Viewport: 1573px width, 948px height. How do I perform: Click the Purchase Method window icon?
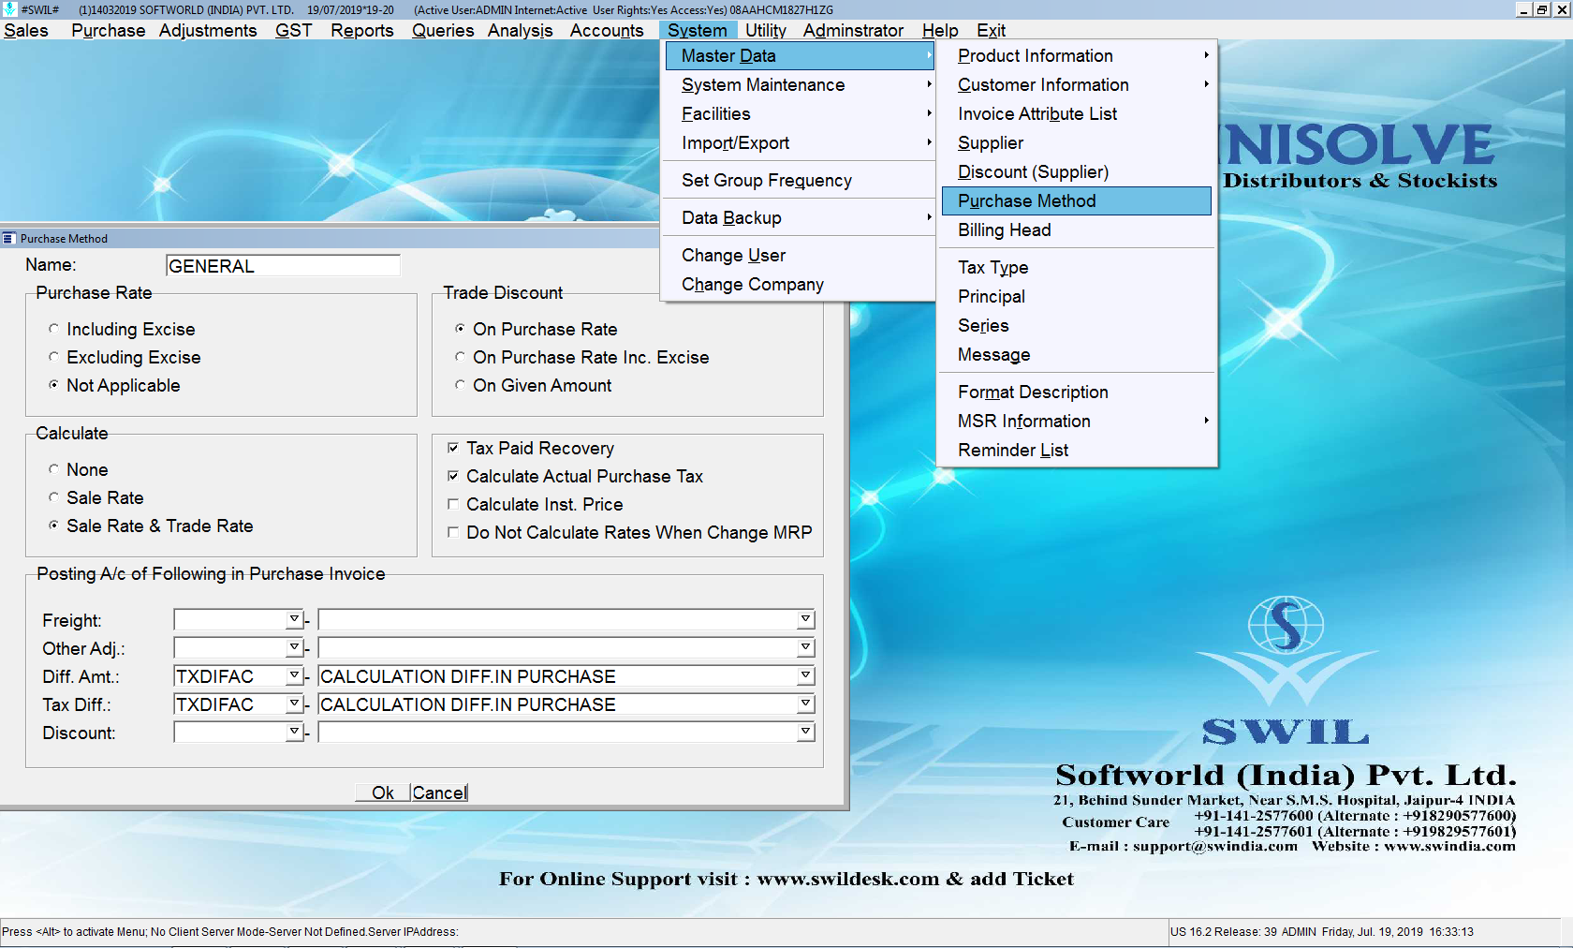[9, 239]
